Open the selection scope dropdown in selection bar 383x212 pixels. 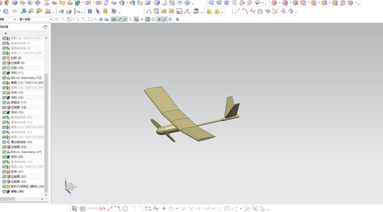51,19
